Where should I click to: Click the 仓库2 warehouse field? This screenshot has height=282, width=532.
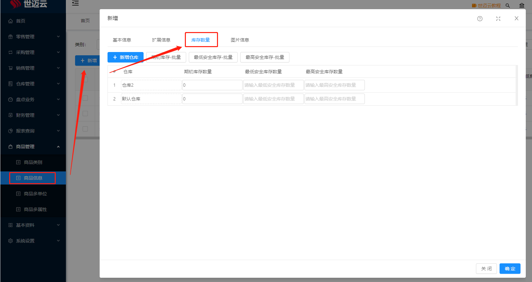pyautogui.click(x=151, y=85)
